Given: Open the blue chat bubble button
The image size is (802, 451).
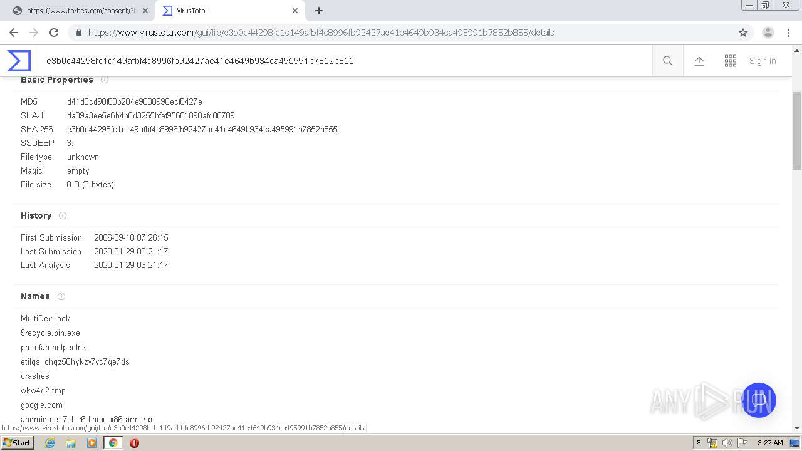Looking at the screenshot, I should 759,400.
